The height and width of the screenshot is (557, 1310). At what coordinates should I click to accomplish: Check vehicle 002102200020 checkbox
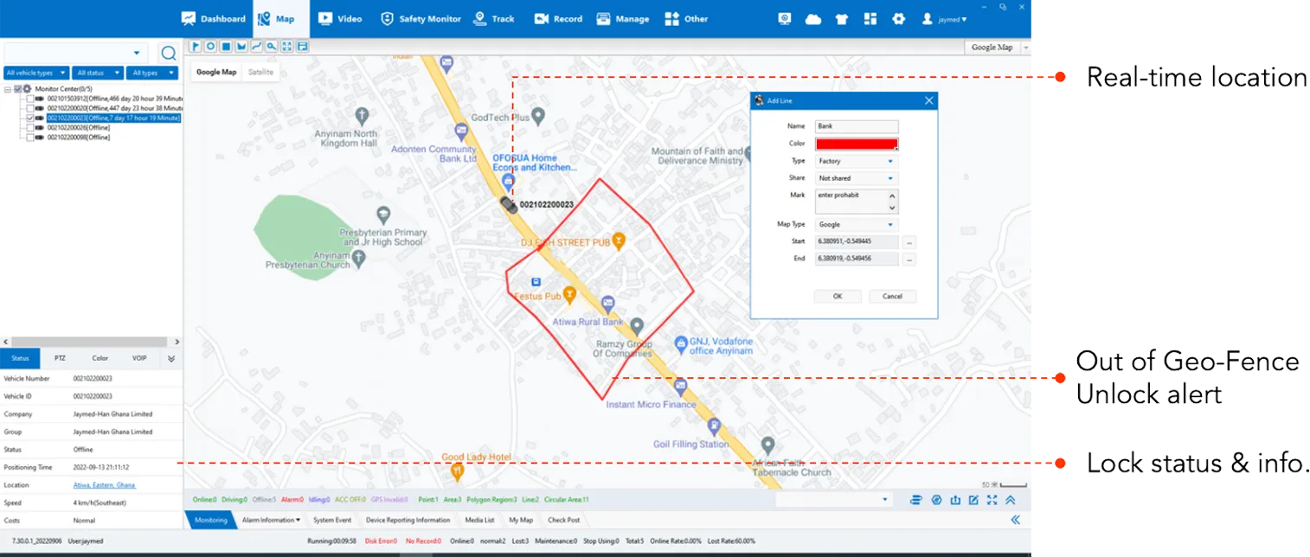pos(30,108)
